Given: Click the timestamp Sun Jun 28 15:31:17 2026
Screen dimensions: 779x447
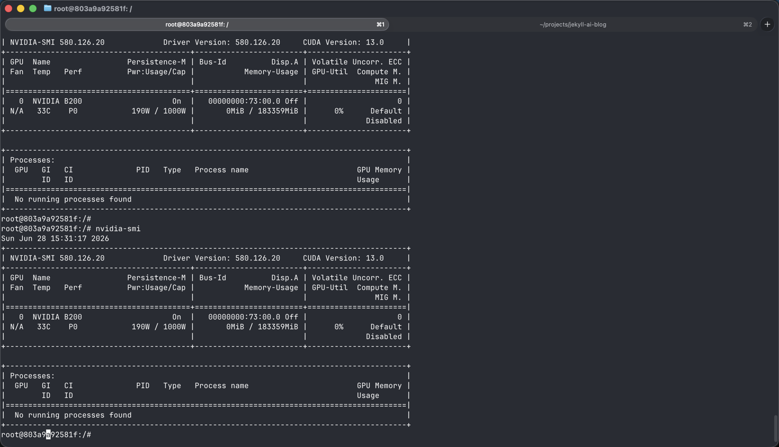Looking at the screenshot, I should (x=55, y=239).
